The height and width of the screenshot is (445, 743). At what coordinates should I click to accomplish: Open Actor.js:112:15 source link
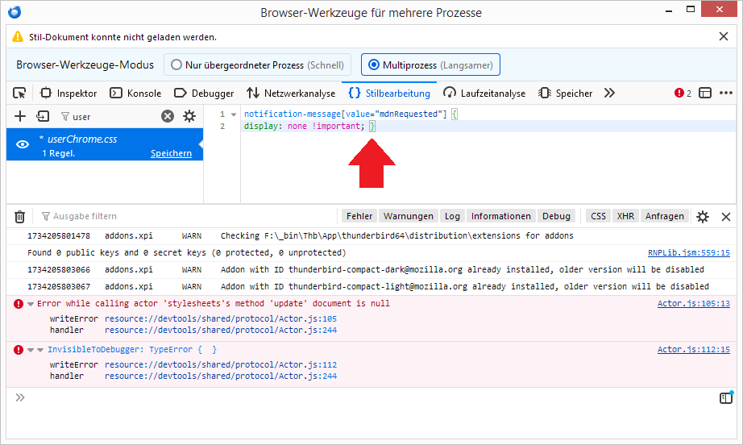(693, 349)
